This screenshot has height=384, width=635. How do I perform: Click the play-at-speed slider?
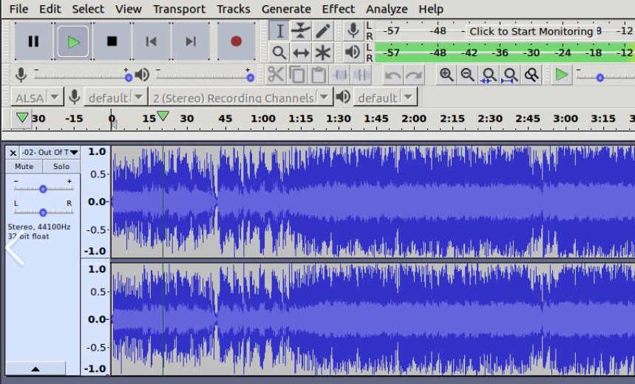[x=605, y=77]
